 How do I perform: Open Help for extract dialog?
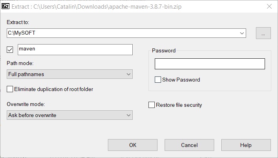pos(246,145)
